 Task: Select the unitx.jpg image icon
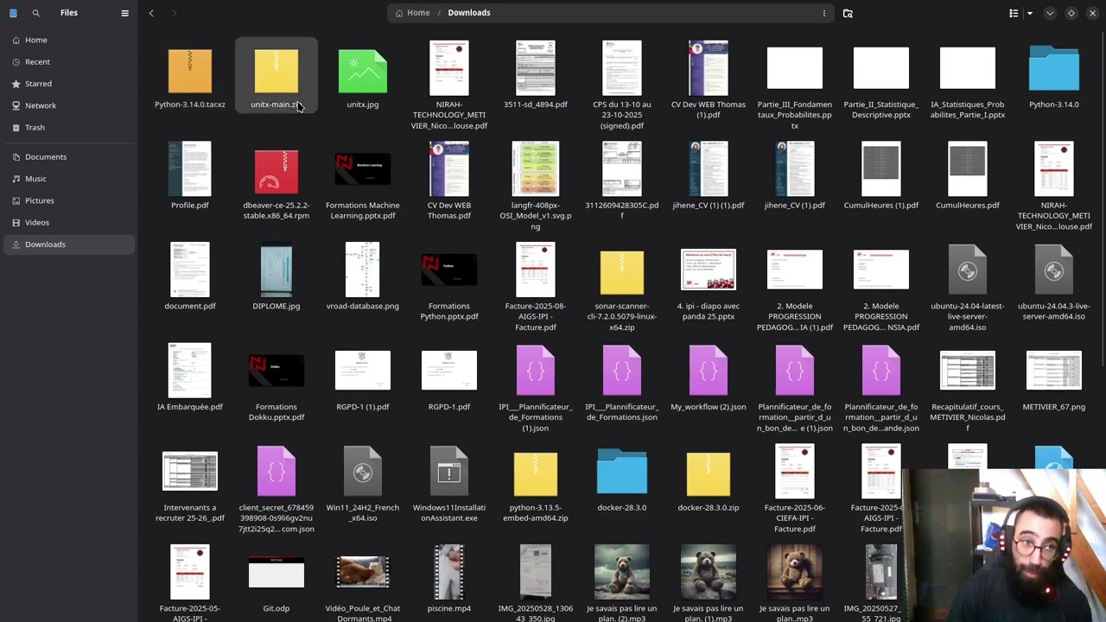[x=363, y=71]
